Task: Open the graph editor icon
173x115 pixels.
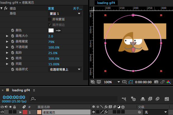Action: [x=167, y=99]
